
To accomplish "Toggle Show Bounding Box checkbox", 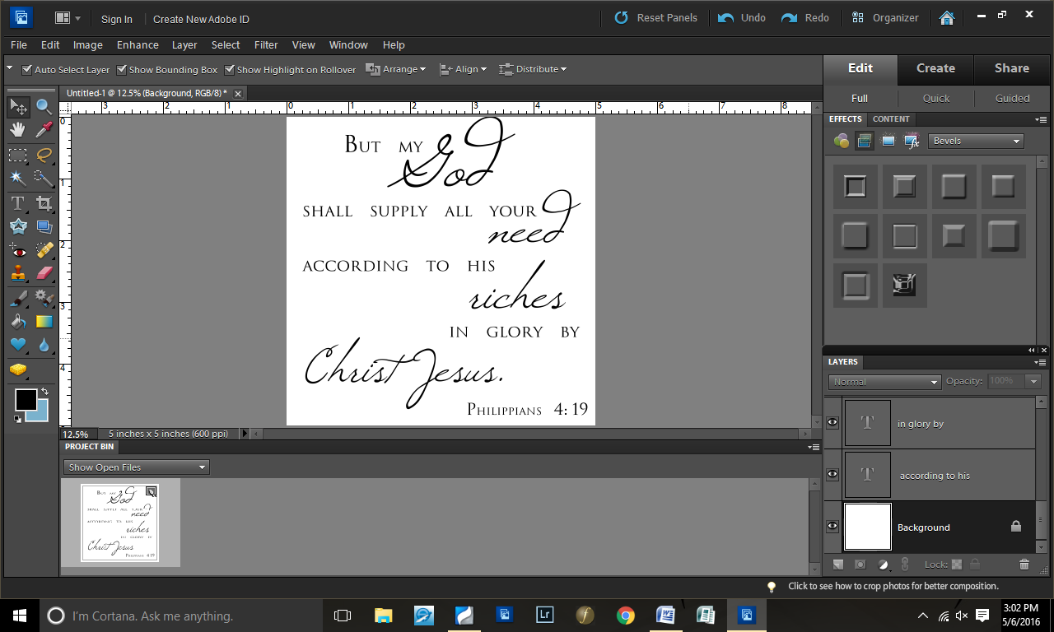I will click(x=122, y=70).
